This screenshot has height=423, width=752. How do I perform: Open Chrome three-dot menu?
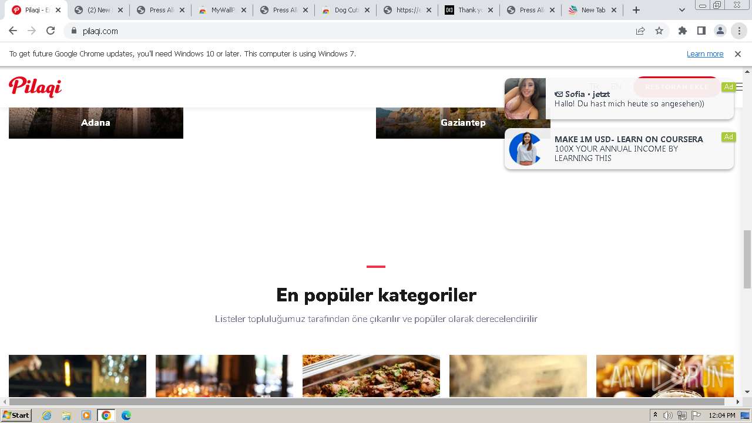(x=739, y=31)
